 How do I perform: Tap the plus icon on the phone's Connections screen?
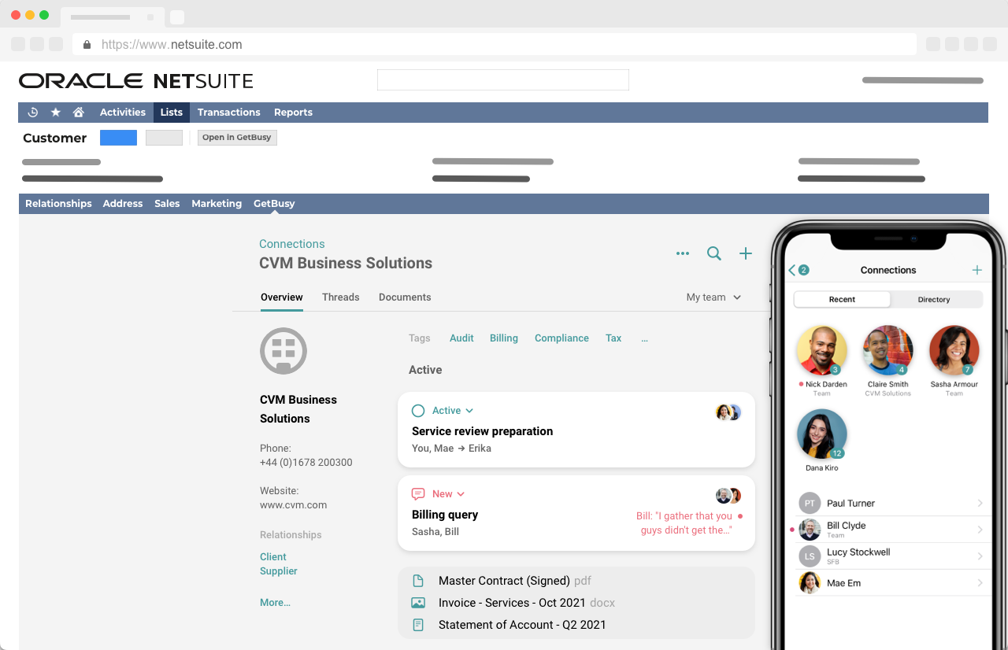click(x=976, y=270)
